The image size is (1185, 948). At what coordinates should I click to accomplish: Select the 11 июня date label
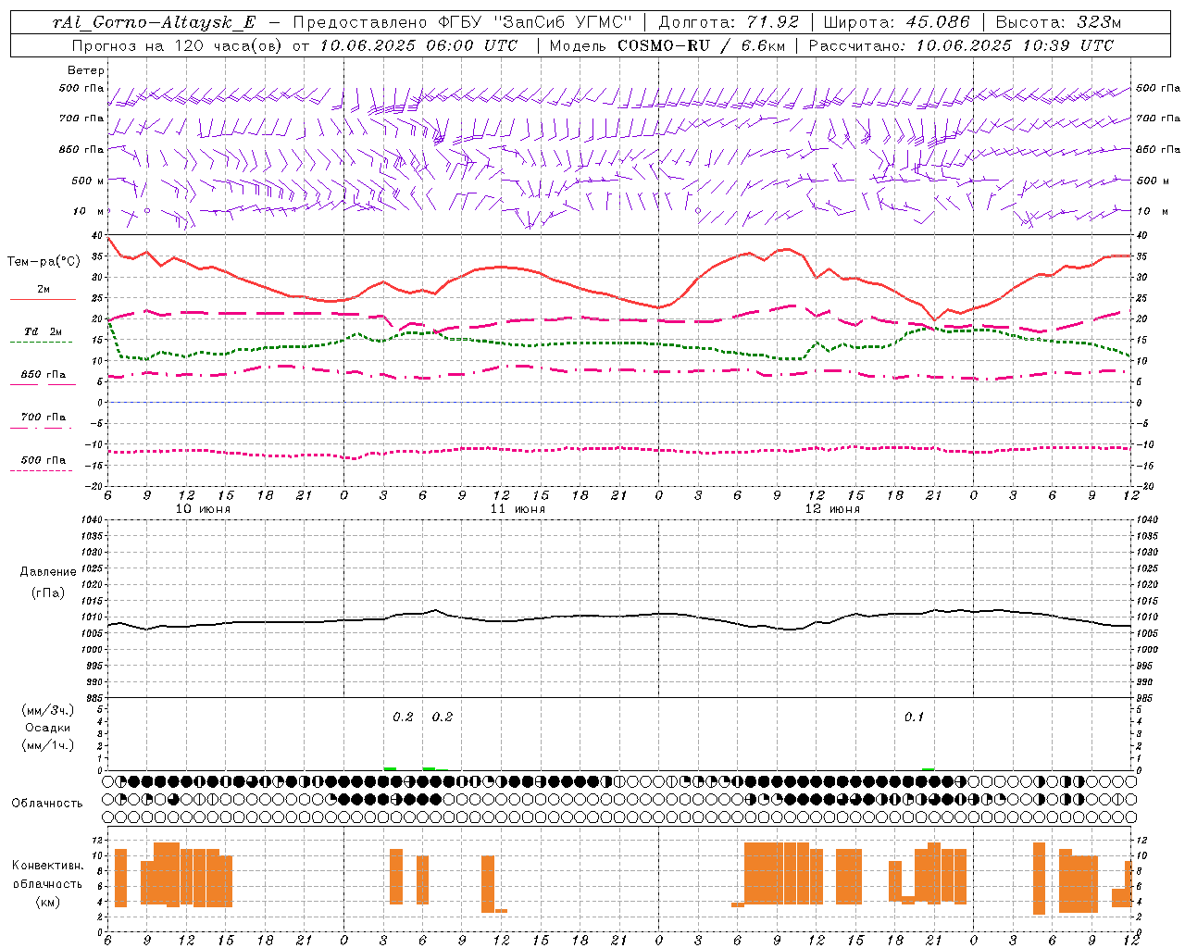click(x=518, y=509)
